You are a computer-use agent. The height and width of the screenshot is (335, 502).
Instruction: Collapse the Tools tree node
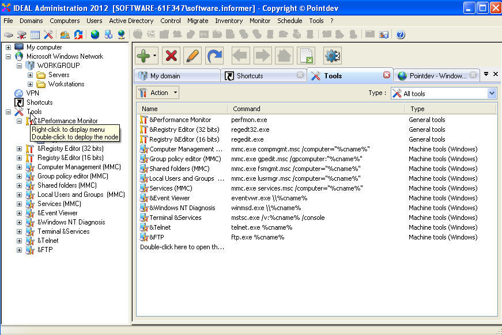click(8, 112)
